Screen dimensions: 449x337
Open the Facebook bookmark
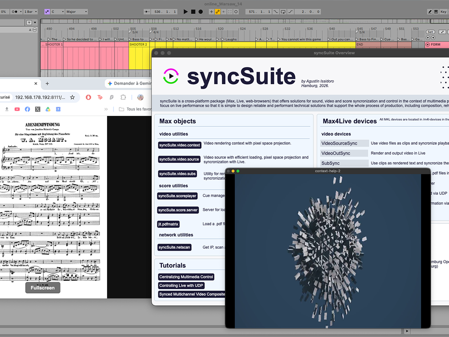pyautogui.click(x=28, y=109)
